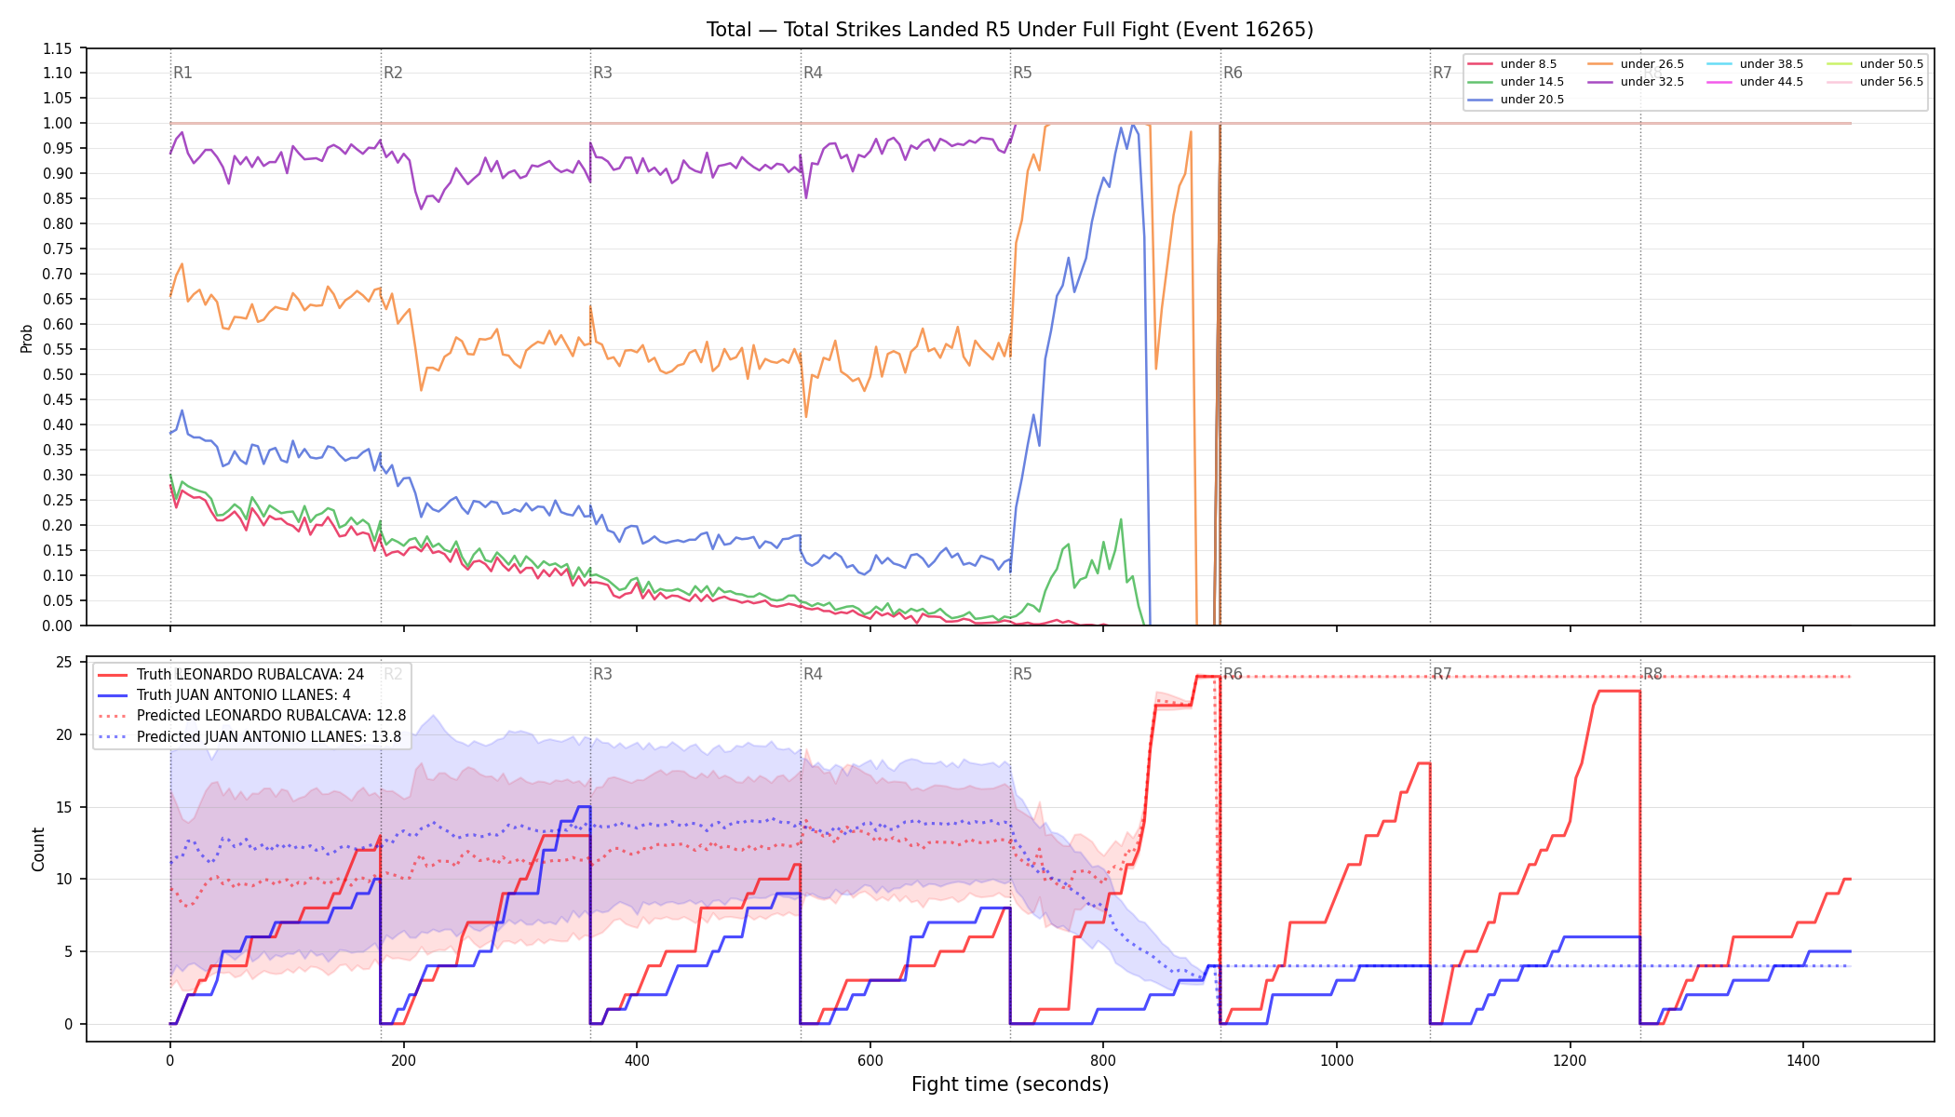Select the 'under 32.5' legend label
Screen dimensions: 1955x1117
(1652, 82)
